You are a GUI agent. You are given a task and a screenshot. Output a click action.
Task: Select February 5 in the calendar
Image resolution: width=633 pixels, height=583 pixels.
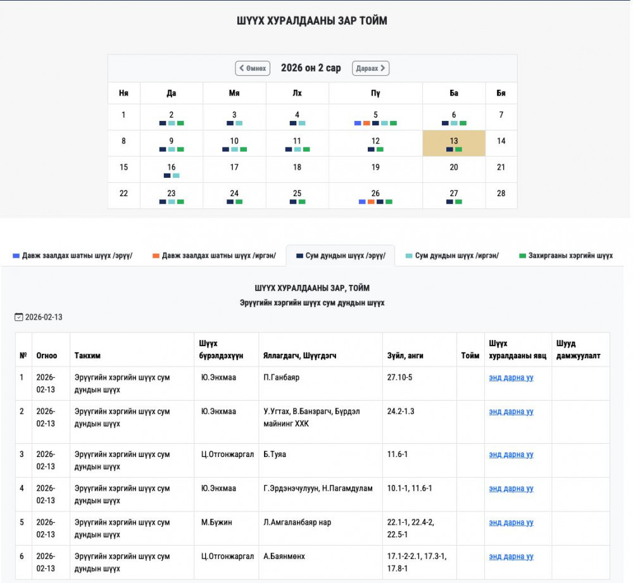[x=375, y=115]
